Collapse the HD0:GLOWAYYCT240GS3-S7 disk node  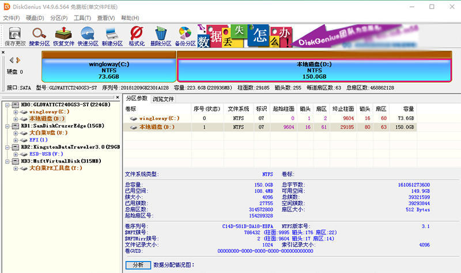point(7,105)
